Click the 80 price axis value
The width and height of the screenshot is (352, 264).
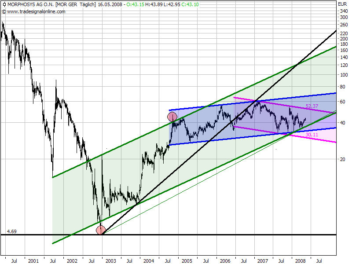343,87
